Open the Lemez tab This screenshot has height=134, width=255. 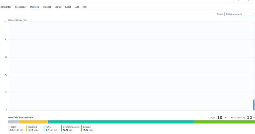[58, 7]
